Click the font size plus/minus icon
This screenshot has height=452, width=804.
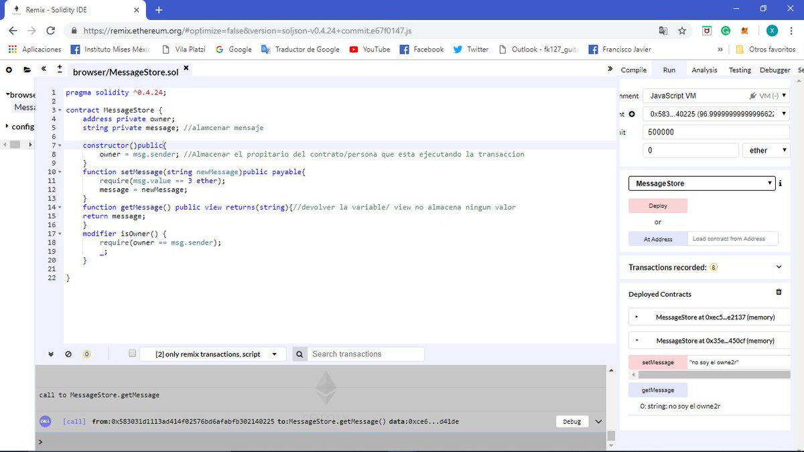(60, 69)
